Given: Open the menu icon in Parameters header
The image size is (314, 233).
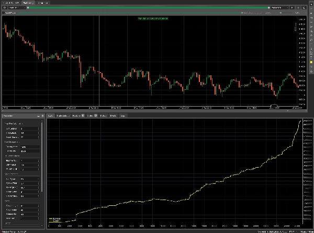Looking at the screenshot, I should pyautogui.click(x=42, y=116).
